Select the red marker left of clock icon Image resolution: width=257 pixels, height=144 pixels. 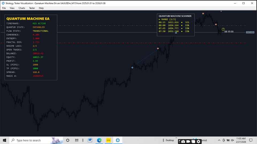(x=216, y=25)
